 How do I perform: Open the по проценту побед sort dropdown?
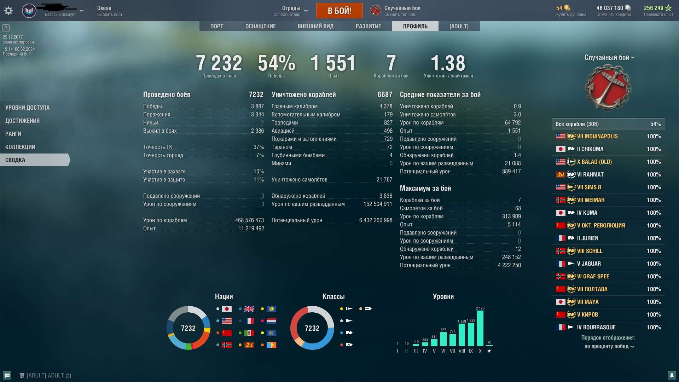[x=609, y=347]
